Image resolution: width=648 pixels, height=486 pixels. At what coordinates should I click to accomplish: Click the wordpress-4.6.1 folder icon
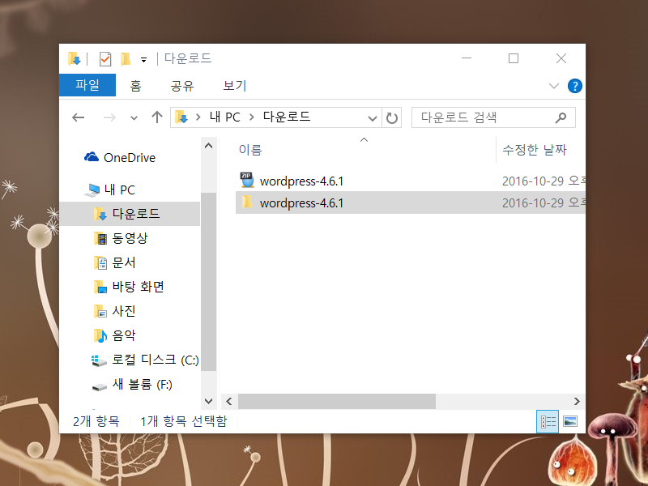247,202
